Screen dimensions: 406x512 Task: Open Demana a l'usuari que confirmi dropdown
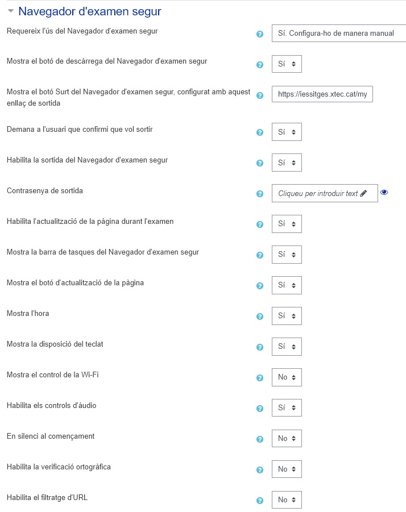[x=287, y=132]
